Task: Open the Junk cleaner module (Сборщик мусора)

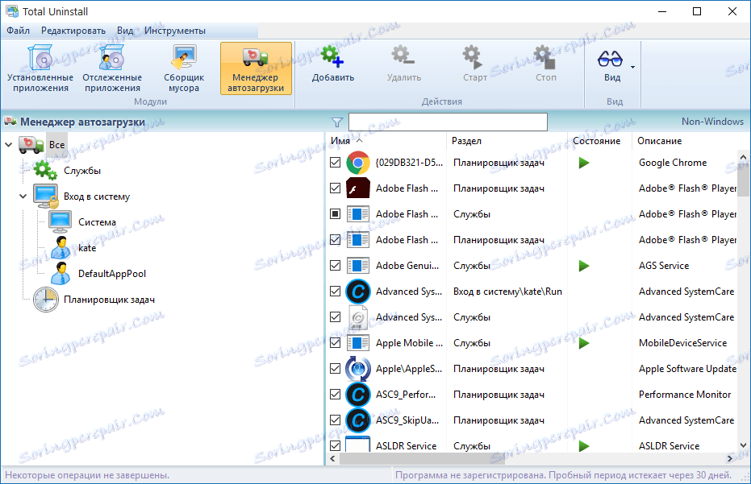Action: tap(184, 68)
